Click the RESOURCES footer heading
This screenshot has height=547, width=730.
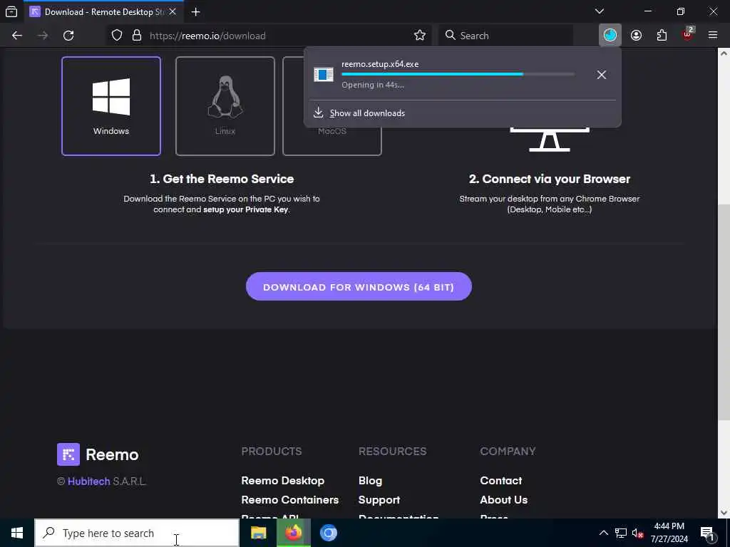(393, 451)
